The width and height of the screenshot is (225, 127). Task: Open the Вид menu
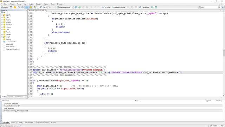25,4
